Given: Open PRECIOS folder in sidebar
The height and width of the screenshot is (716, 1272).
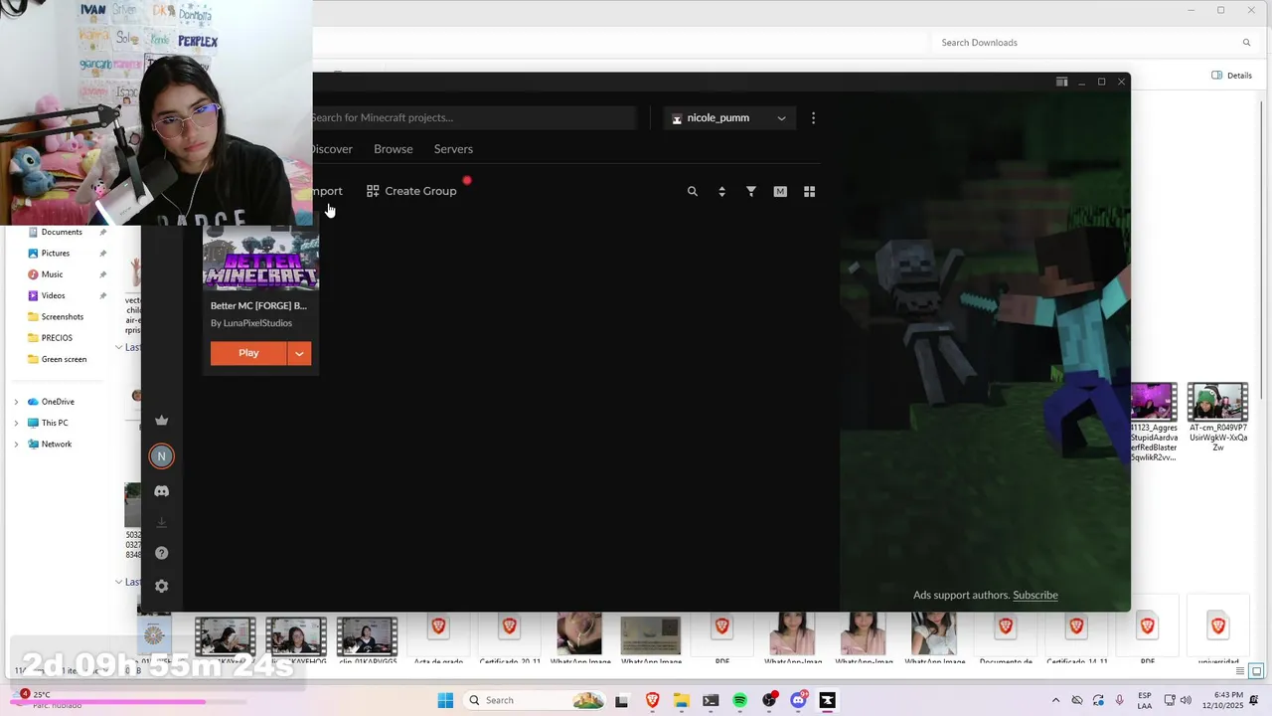Looking at the screenshot, I should click(x=57, y=338).
